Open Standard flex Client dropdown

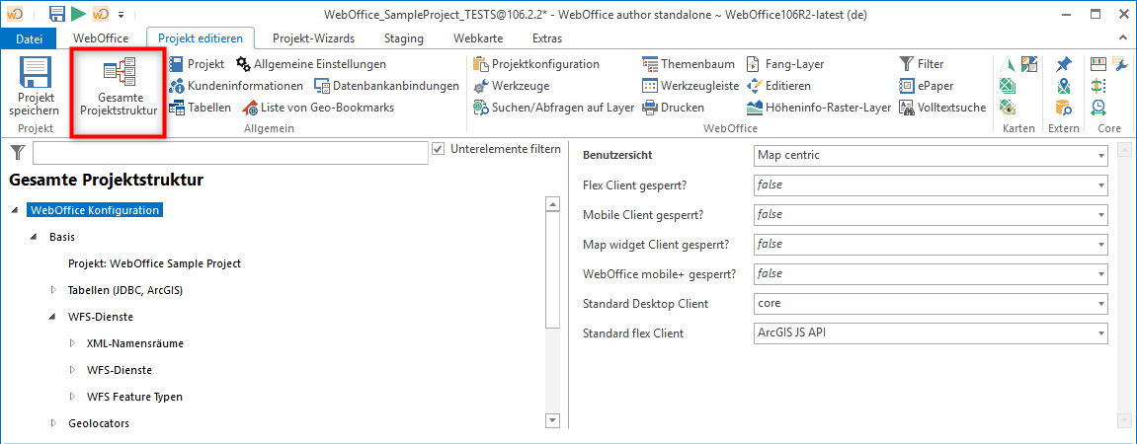tap(932, 333)
